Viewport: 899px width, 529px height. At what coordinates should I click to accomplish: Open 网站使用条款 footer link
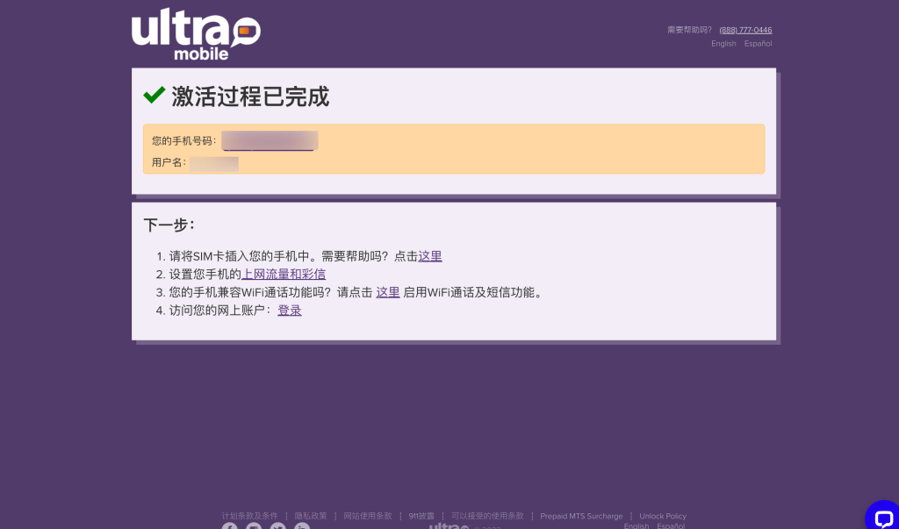click(368, 516)
